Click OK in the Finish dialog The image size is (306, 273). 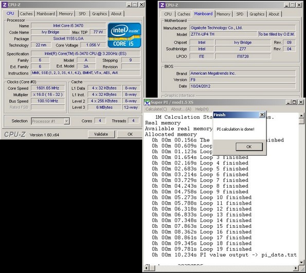tap(249, 147)
